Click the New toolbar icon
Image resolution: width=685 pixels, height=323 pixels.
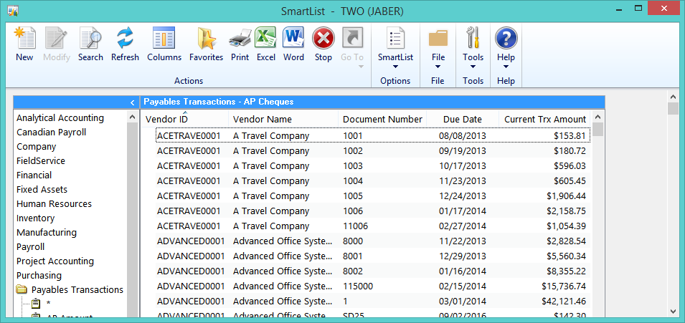pos(24,39)
